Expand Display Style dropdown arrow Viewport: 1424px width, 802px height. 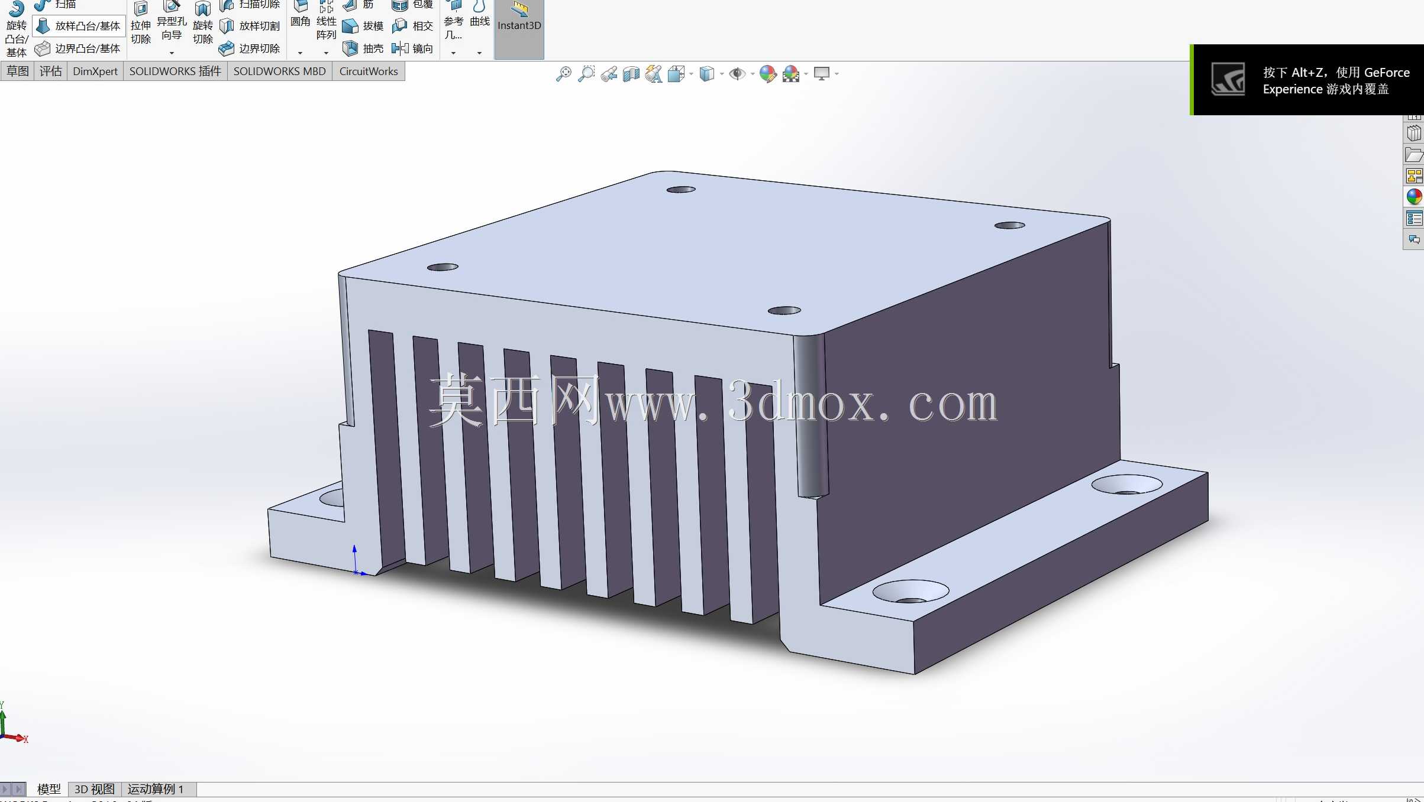point(722,74)
